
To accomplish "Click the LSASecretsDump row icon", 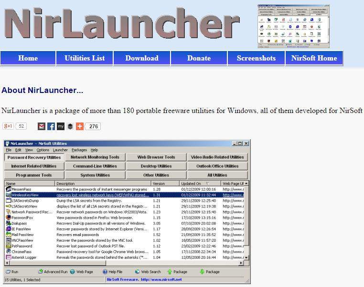I will [x=9, y=200].
